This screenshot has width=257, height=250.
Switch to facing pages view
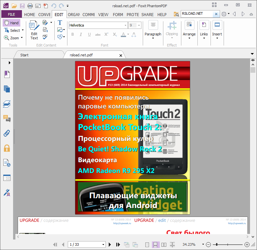pos(164,244)
